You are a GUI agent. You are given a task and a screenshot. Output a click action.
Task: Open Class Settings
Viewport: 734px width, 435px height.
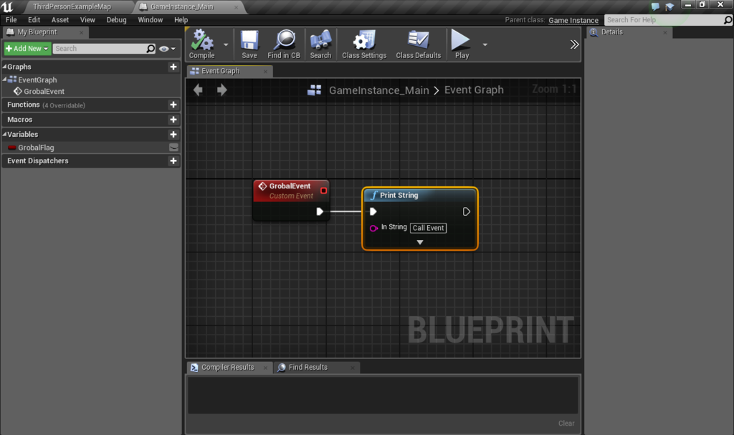[364, 44]
